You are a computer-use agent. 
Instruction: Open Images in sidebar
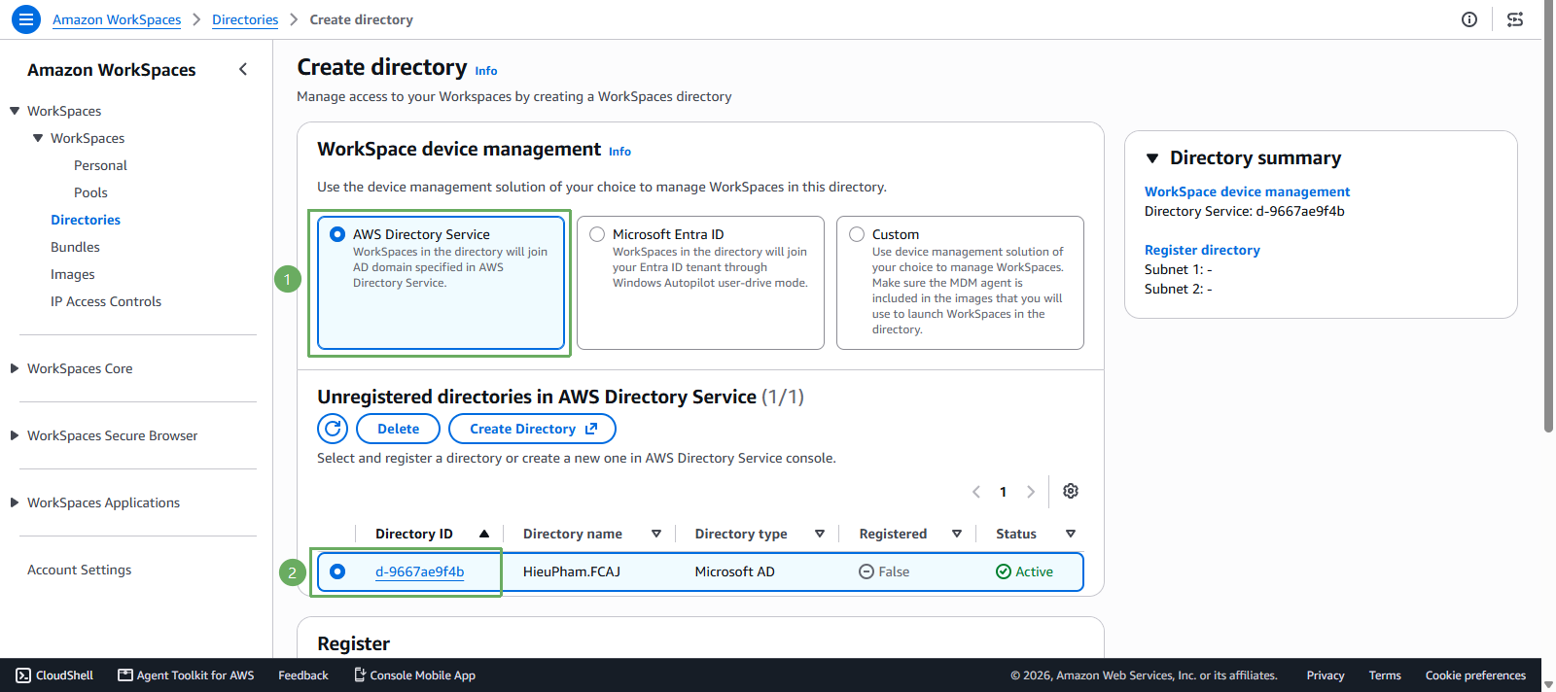(73, 274)
